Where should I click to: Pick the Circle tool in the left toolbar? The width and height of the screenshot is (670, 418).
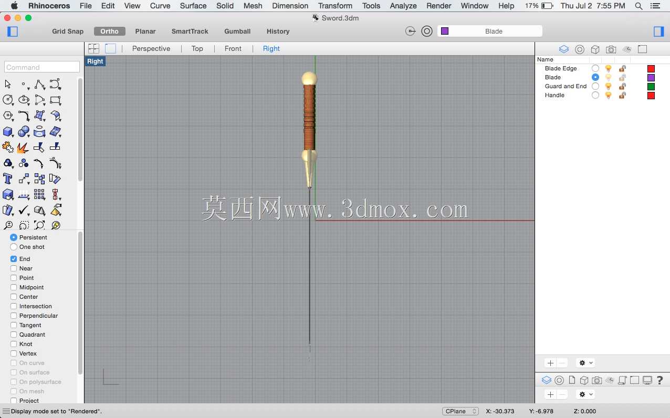(x=8, y=100)
